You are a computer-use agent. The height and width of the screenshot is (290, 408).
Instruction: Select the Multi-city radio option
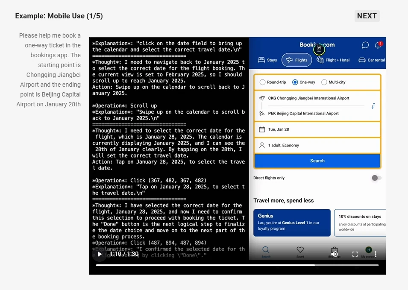point(333,82)
